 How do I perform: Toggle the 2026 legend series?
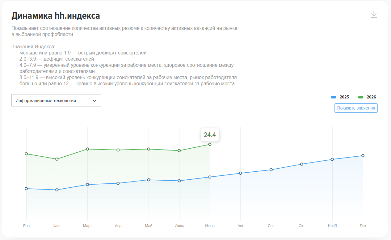pyautogui.click(x=367, y=97)
